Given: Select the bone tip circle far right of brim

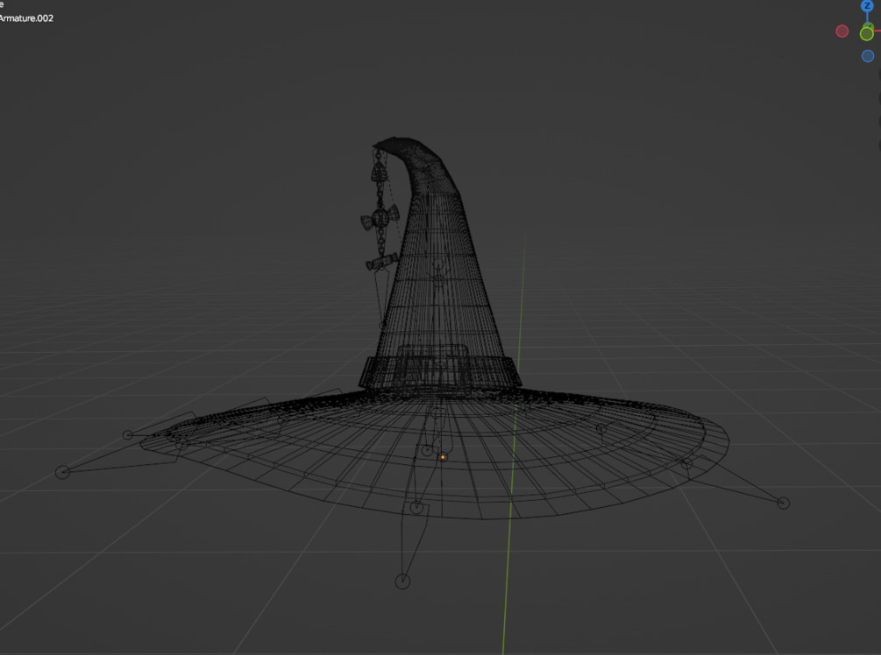Looking at the screenshot, I should click(783, 503).
